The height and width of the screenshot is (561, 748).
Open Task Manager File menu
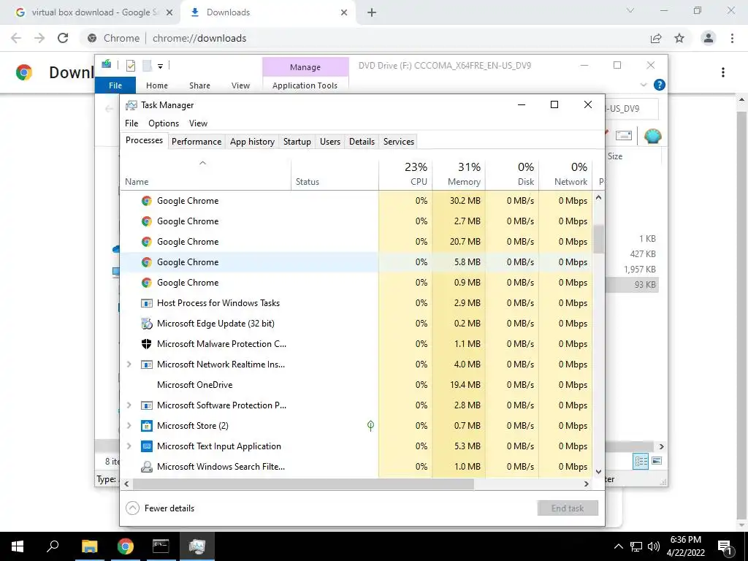(x=131, y=123)
